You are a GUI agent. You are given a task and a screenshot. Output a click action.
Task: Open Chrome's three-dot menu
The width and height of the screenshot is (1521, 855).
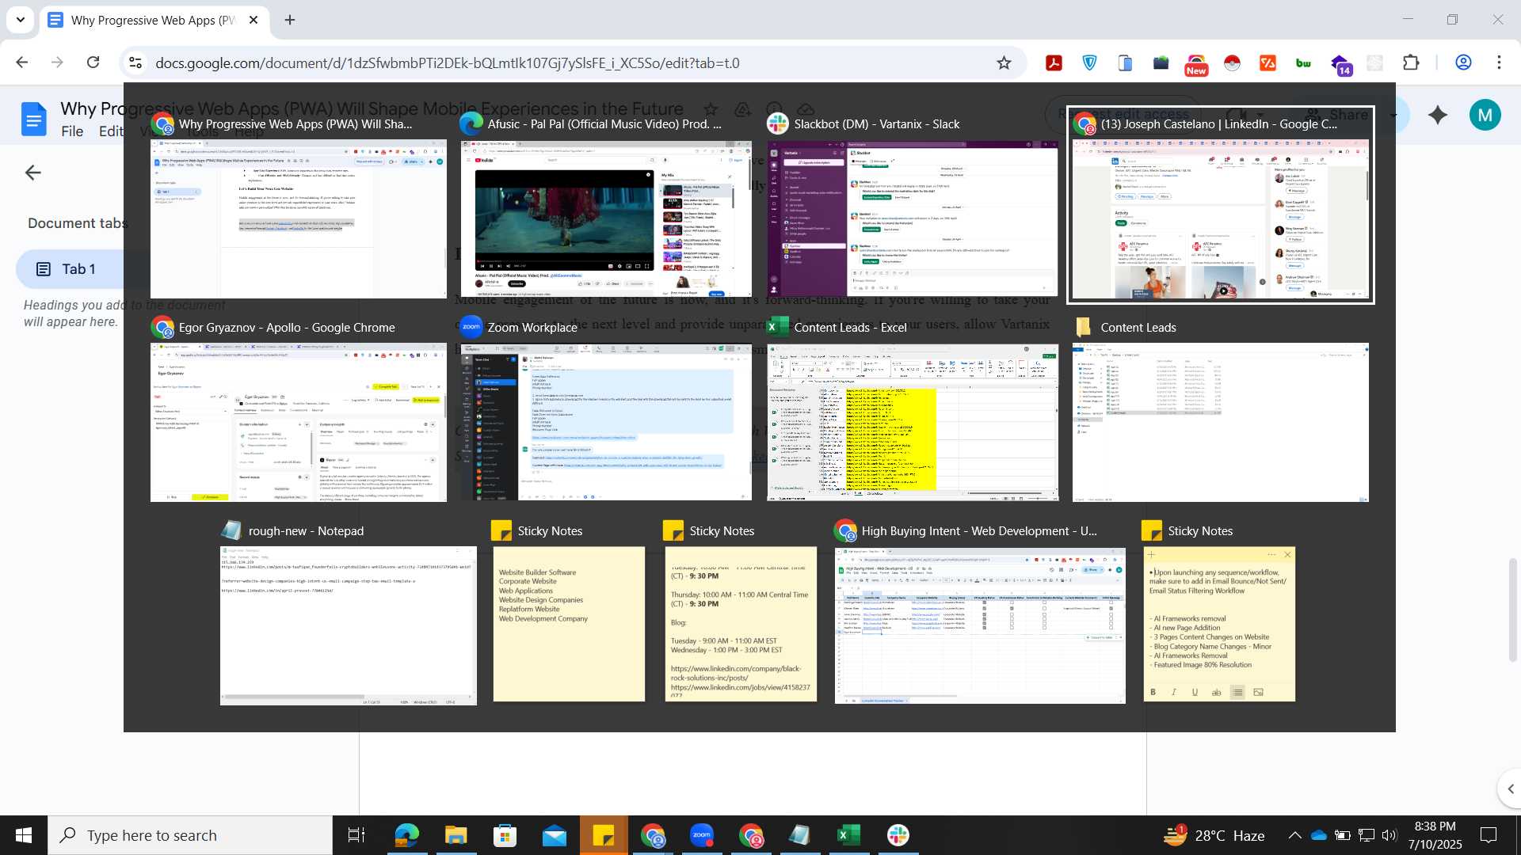(x=1499, y=63)
